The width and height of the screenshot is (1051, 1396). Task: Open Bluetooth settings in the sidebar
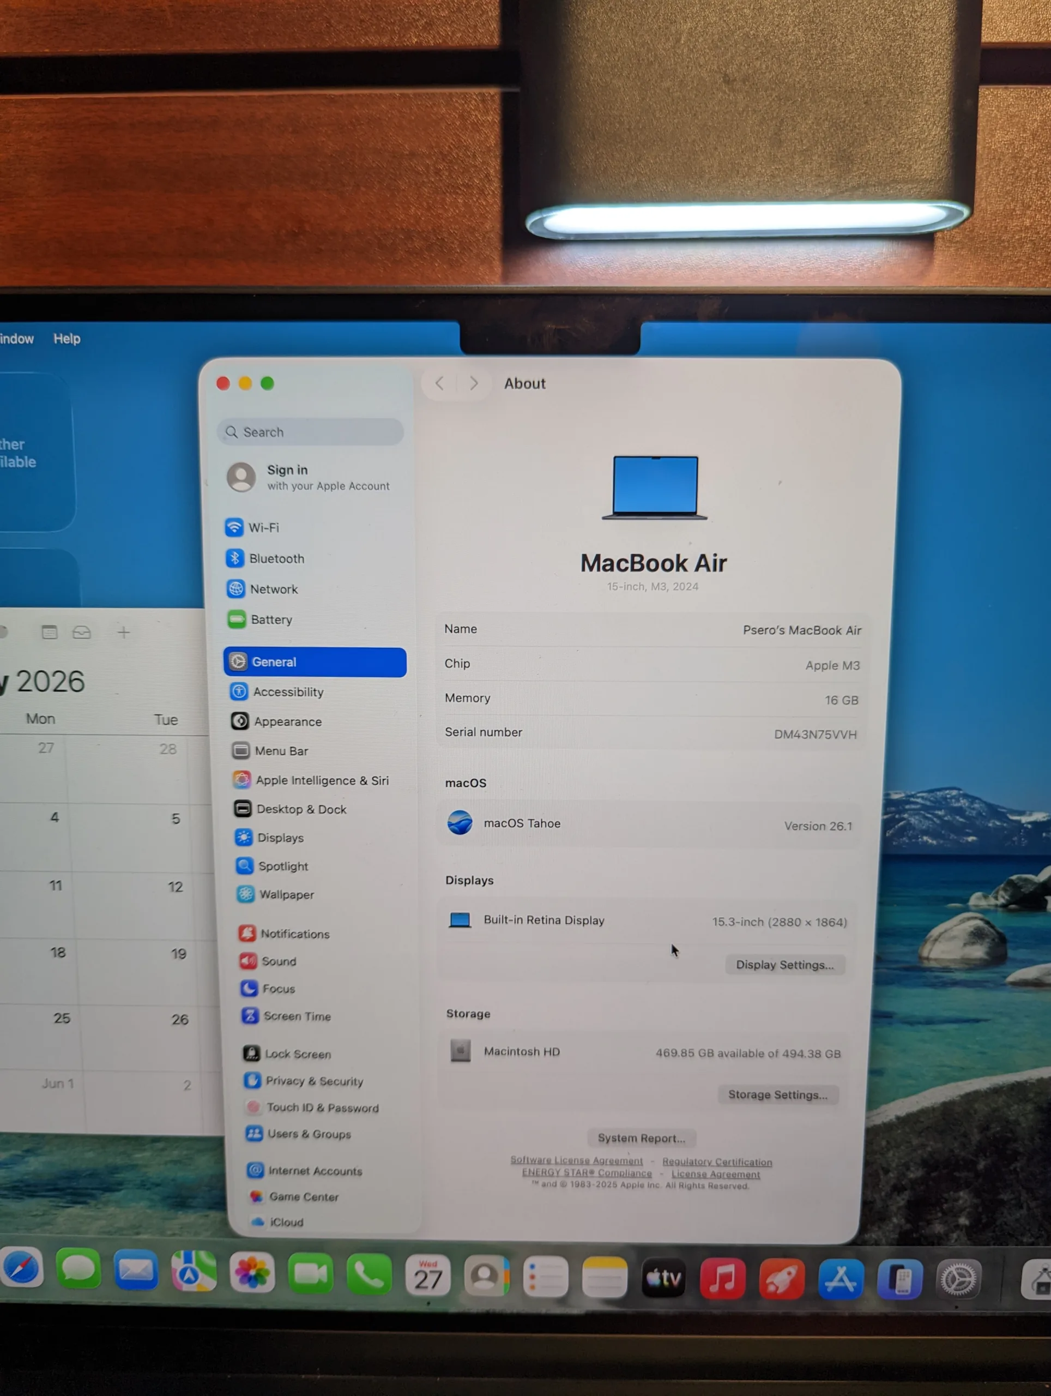265,558
